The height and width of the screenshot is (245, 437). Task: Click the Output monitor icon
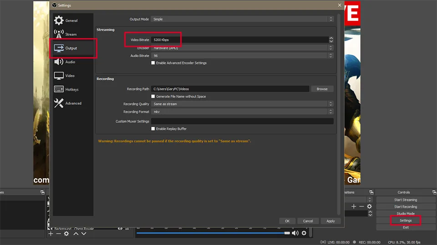click(x=59, y=48)
